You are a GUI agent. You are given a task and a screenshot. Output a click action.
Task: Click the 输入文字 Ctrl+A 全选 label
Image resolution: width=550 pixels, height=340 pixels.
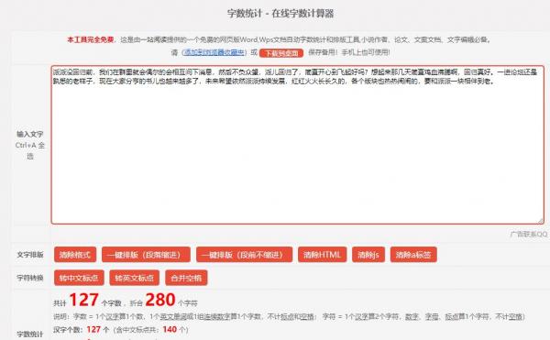click(x=30, y=145)
